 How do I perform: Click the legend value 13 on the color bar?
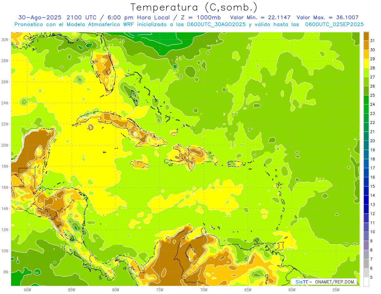tap(373, 205)
